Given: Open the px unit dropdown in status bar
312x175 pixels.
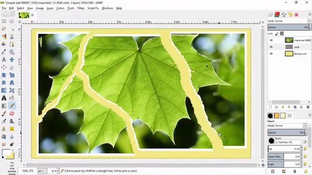Looking at the screenshot, I should click(x=42, y=171).
